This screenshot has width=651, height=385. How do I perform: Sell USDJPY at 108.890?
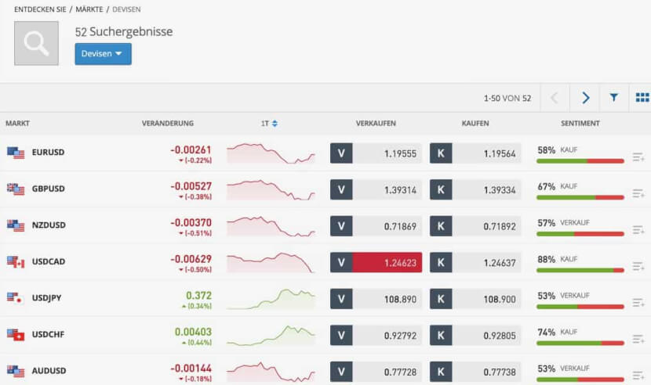tap(376, 299)
